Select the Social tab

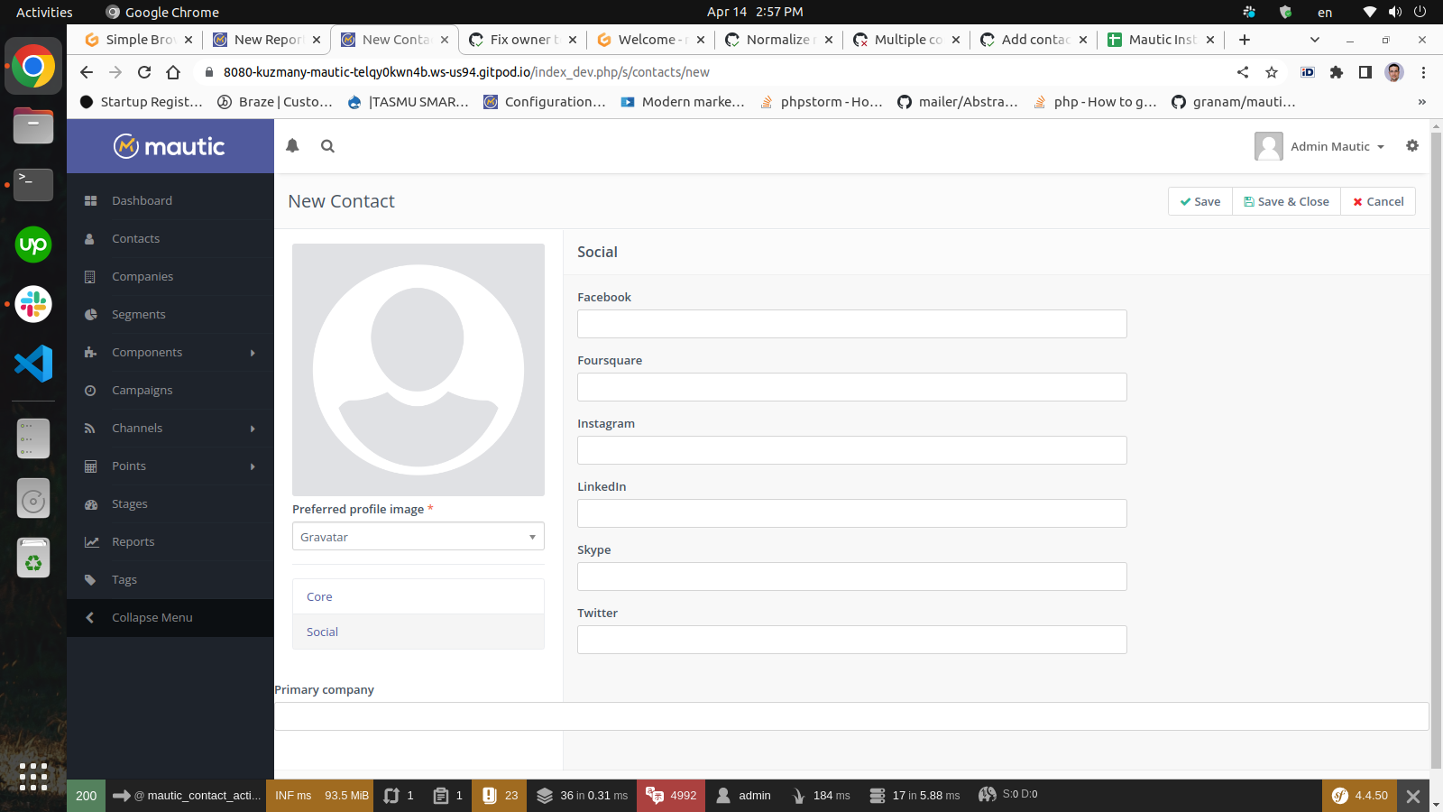(321, 632)
